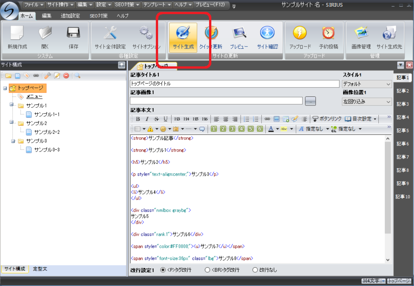
Task: Select the <P>タグ改行 radio button
Action: pyautogui.click(x=163, y=270)
